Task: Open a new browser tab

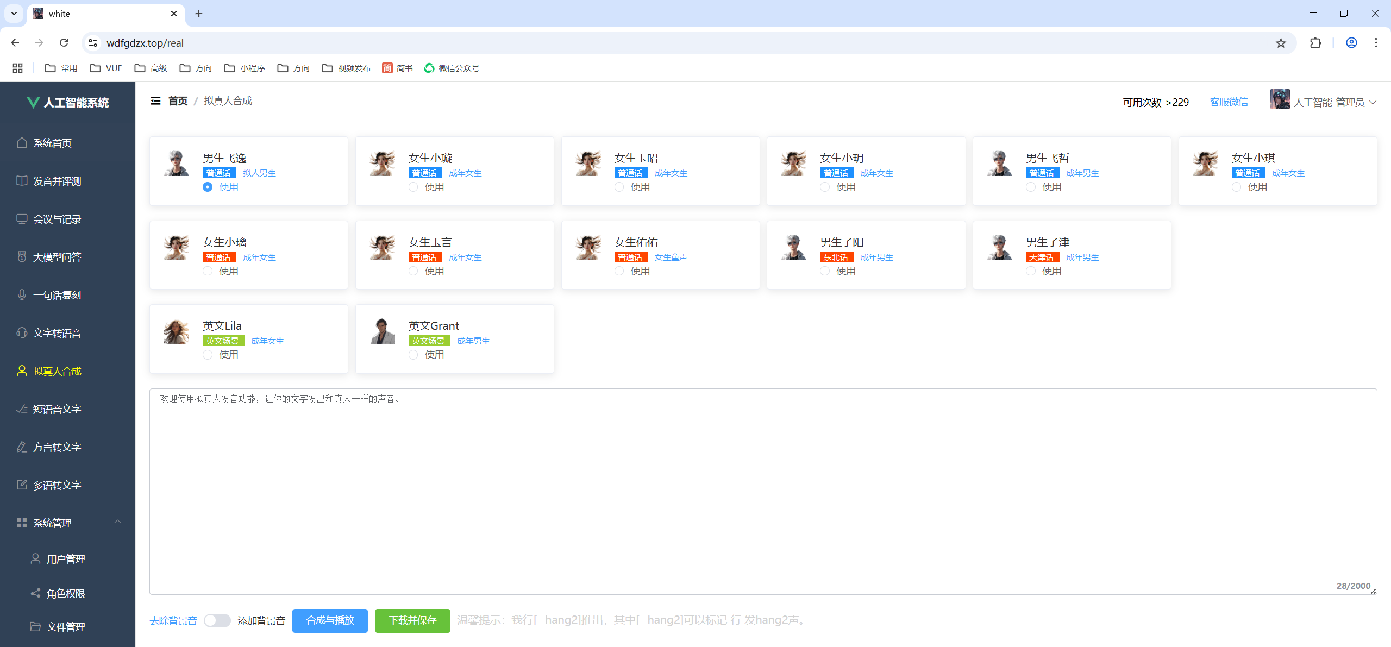Action: (199, 14)
